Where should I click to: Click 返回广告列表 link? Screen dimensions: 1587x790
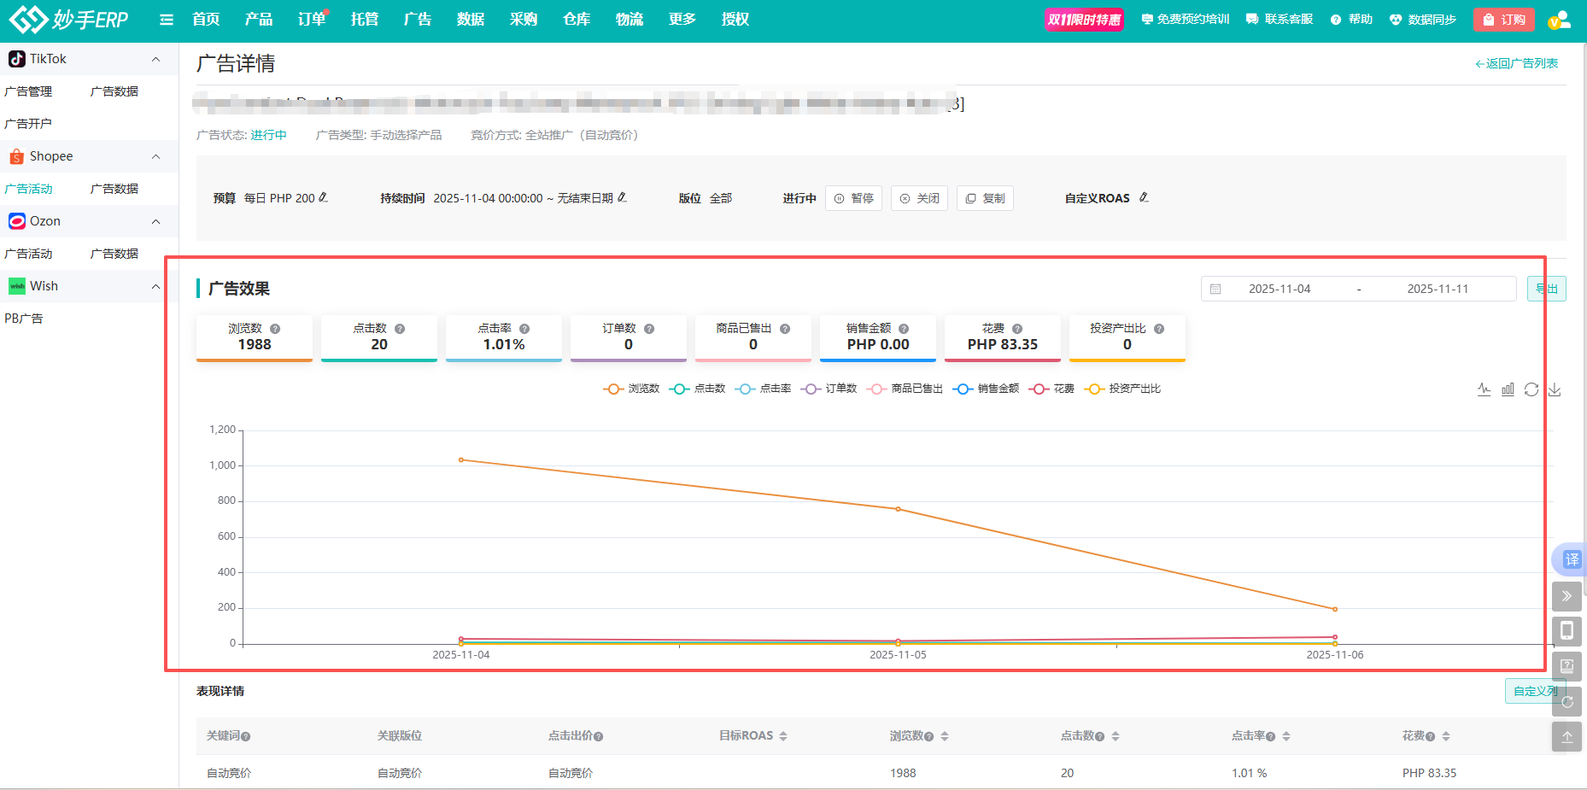click(1517, 63)
